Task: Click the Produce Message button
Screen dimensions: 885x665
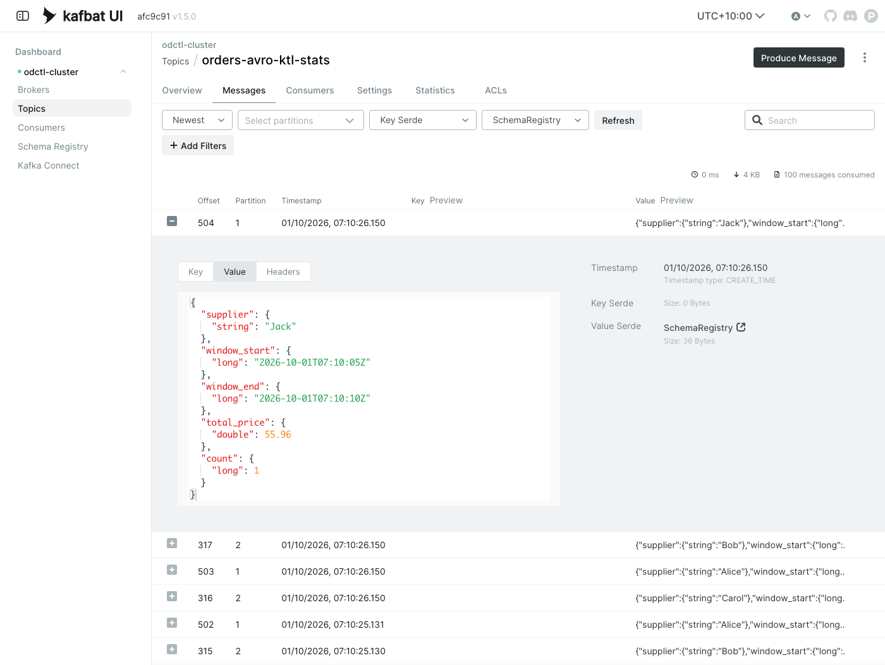Action: point(799,57)
